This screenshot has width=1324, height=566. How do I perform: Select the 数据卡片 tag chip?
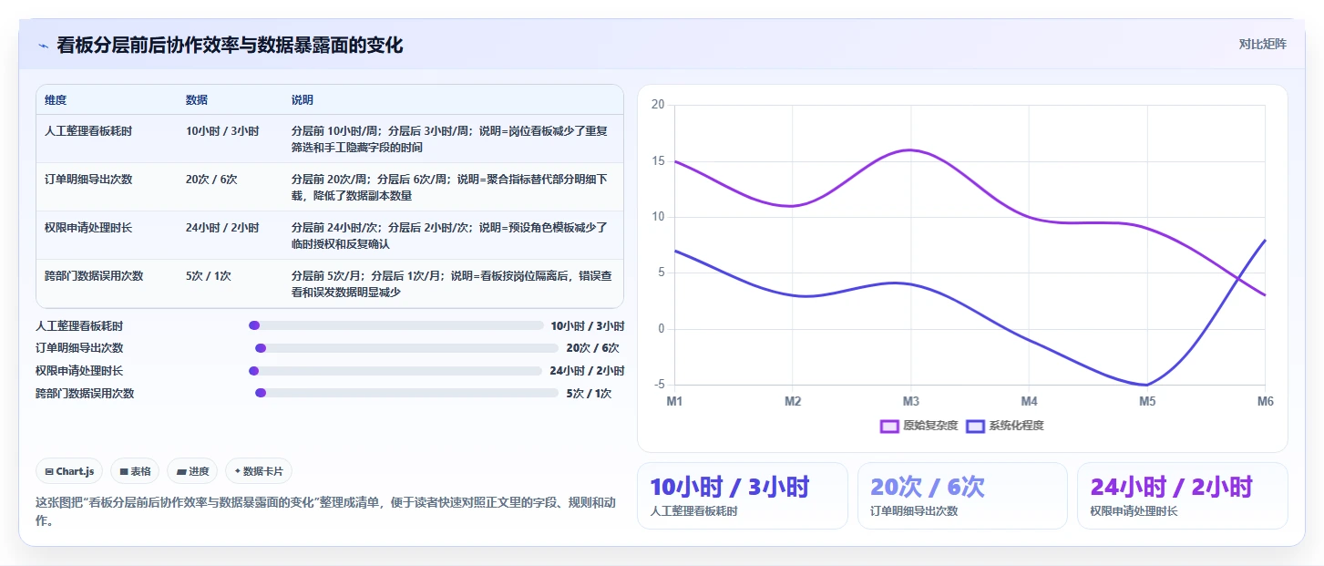259,471
